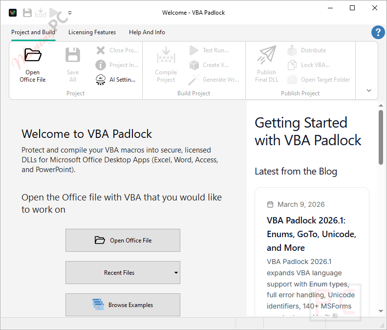Screen dimensions: 387x330
Task: Collapse the ribbon using the chevron arrow
Action: point(369,90)
